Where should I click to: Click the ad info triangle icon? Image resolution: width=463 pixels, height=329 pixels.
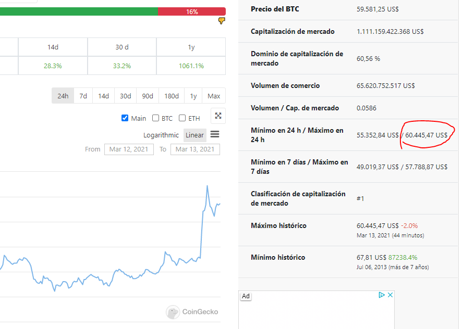(x=382, y=295)
